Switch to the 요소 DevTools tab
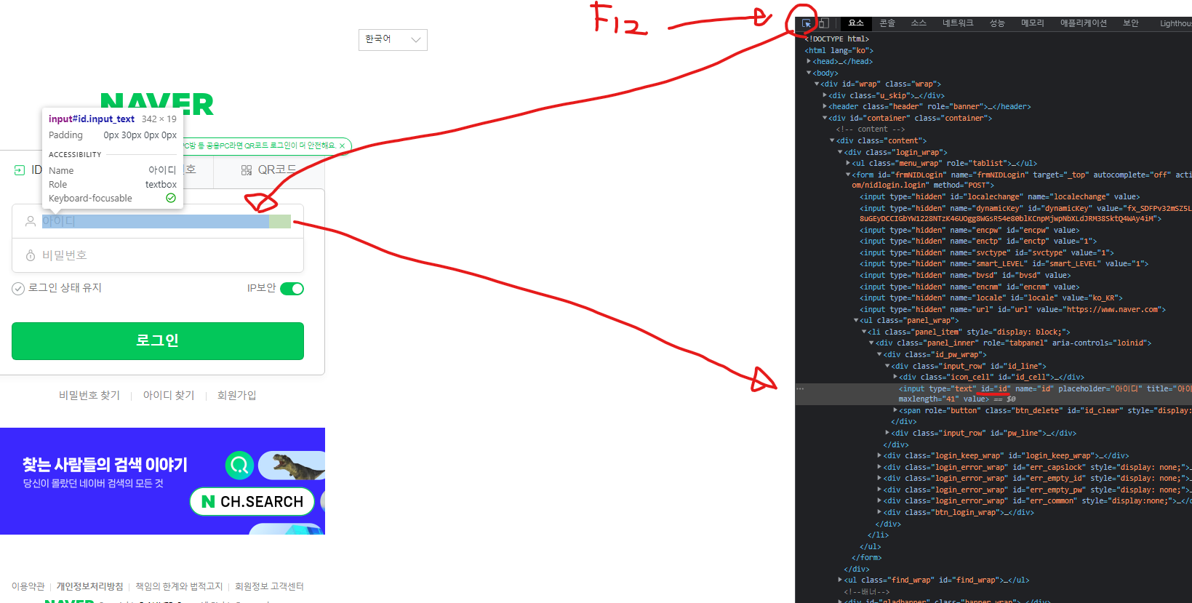 (x=856, y=23)
